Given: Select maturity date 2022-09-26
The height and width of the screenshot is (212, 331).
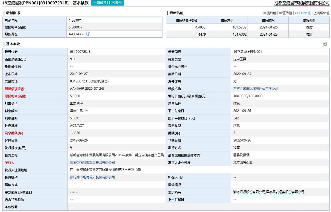Looking at the screenshot, I should [242, 140].
